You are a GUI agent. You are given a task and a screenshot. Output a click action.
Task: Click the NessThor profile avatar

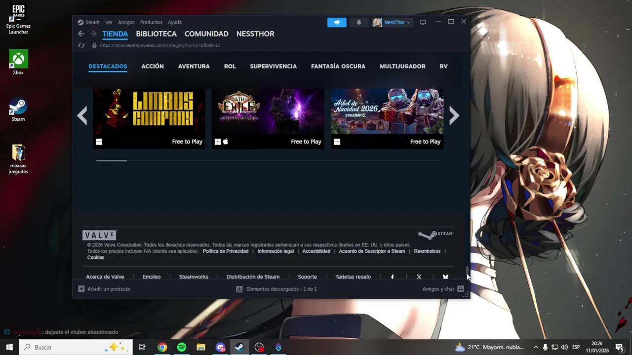point(377,22)
